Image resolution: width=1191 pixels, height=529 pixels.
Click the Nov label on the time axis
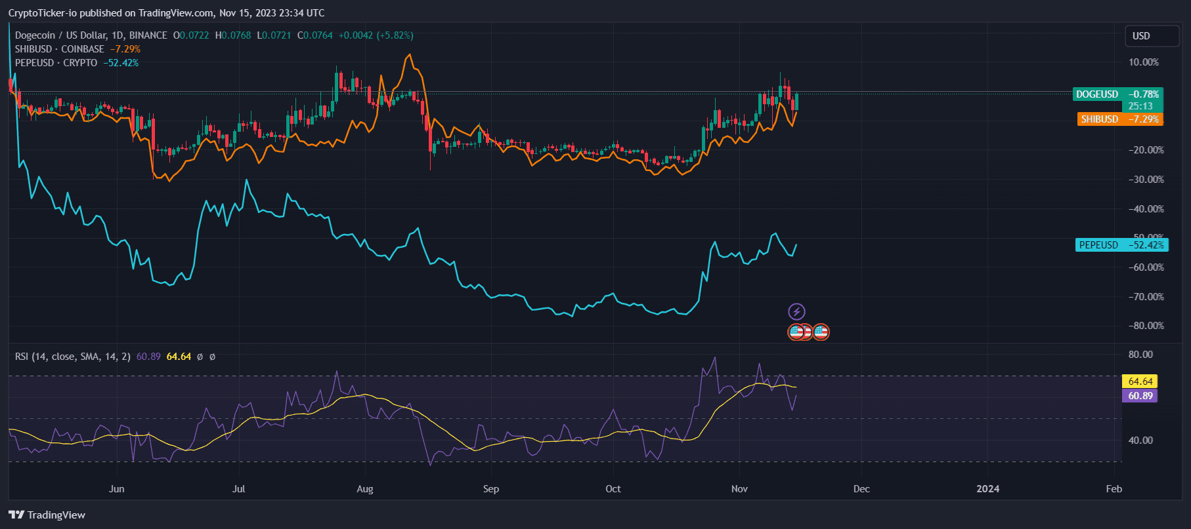tap(739, 489)
